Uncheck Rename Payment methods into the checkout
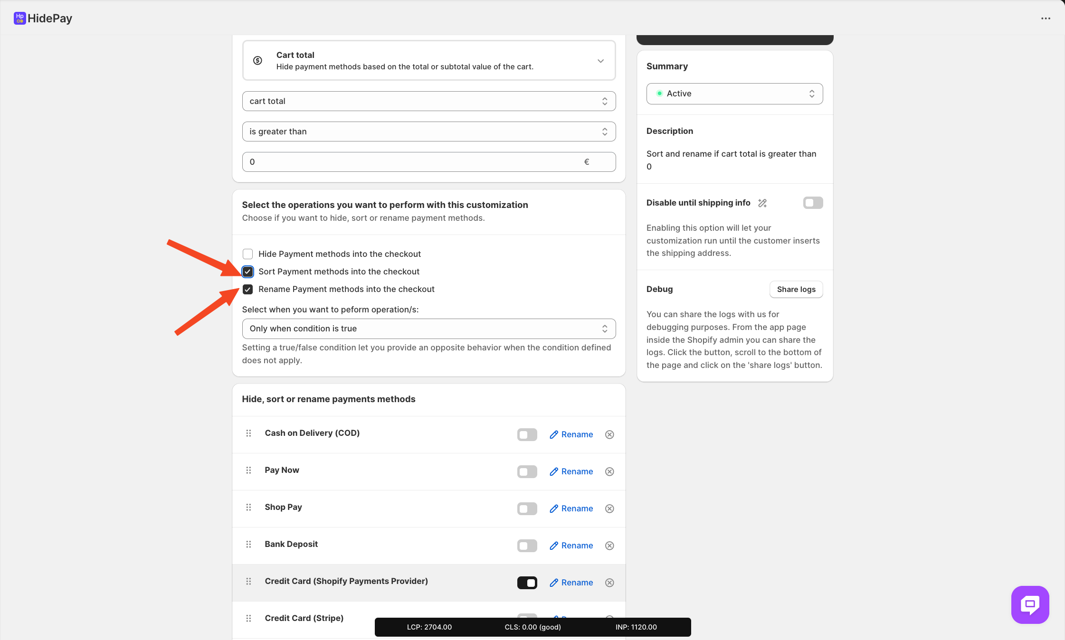The image size is (1065, 640). (x=247, y=289)
